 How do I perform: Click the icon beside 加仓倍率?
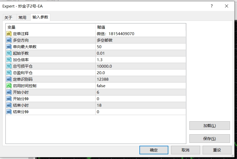(9, 60)
